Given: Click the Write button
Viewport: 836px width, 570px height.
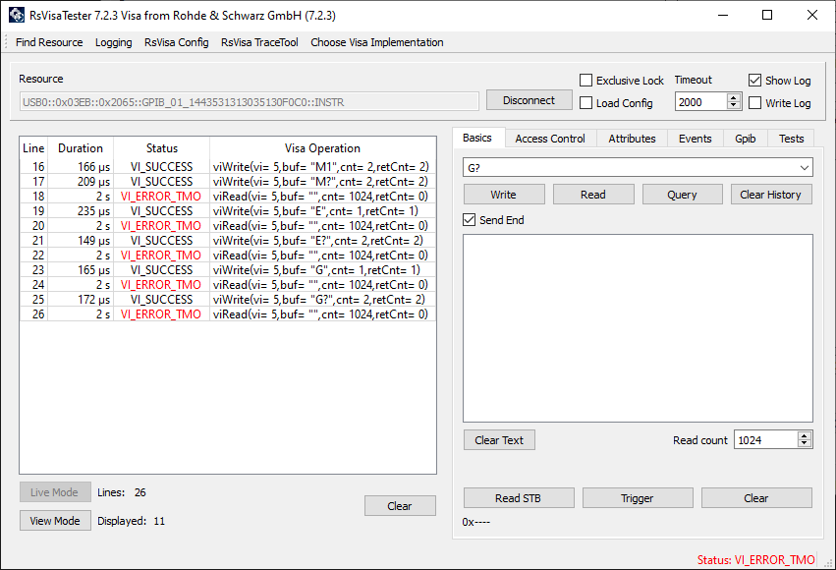Looking at the screenshot, I should point(504,195).
